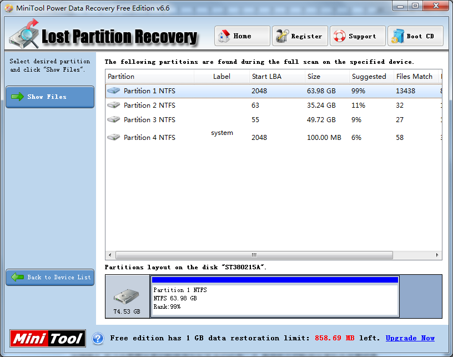Click the 63.98 GB size cell
Screen dimensions: 453x357
coord(321,90)
